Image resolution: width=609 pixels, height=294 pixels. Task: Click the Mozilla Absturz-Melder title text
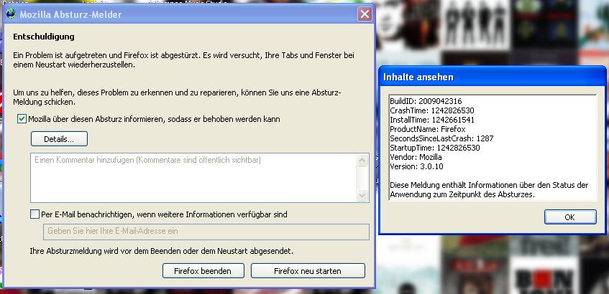tap(70, 15)
